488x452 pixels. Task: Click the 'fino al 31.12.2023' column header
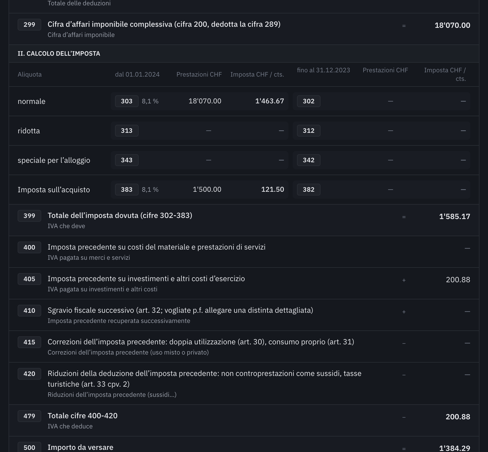click(x=323, y=70)
